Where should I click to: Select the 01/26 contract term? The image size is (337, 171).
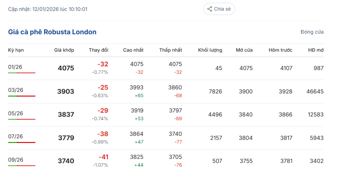(15, 67)
